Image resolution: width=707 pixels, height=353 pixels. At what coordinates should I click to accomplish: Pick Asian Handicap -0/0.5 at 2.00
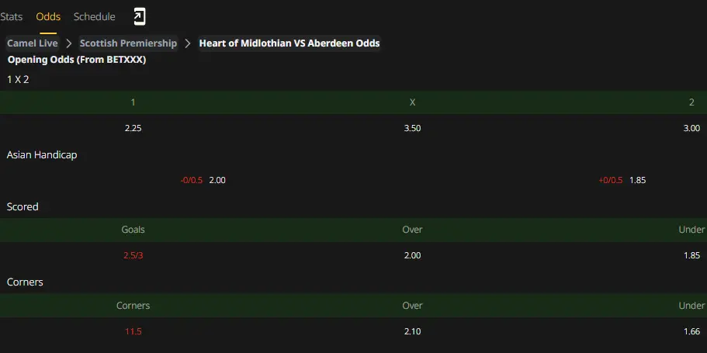click(203, 180)
